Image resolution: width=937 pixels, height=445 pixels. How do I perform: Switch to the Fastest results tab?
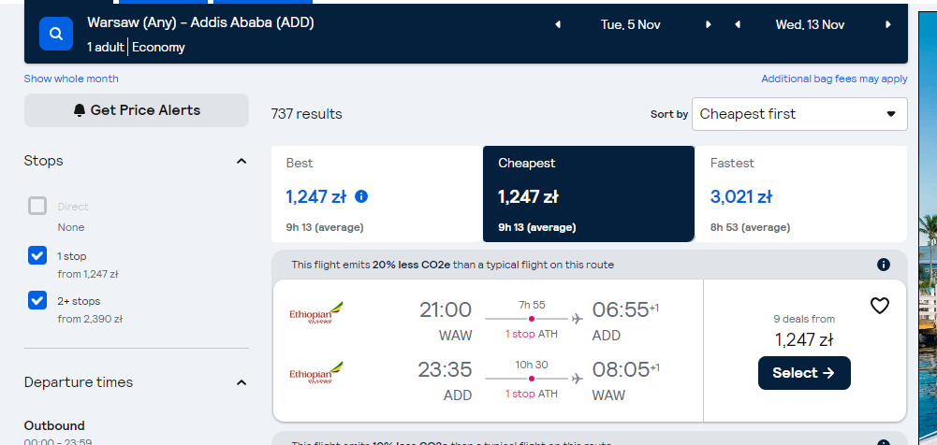point(800,194)
